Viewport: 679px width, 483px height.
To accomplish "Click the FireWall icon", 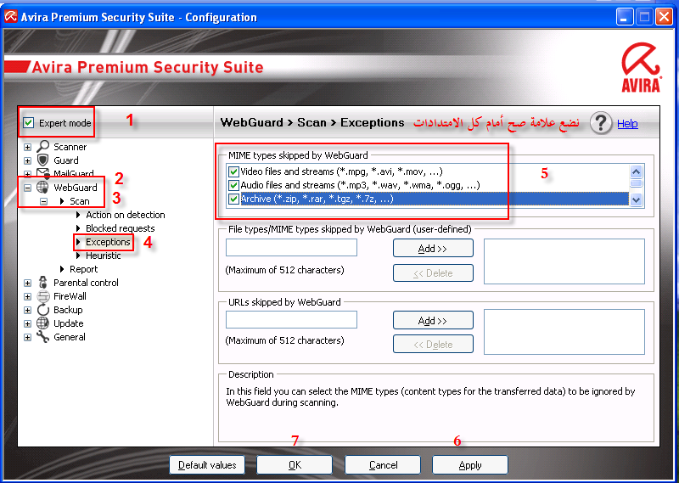I will pos(43,296).
